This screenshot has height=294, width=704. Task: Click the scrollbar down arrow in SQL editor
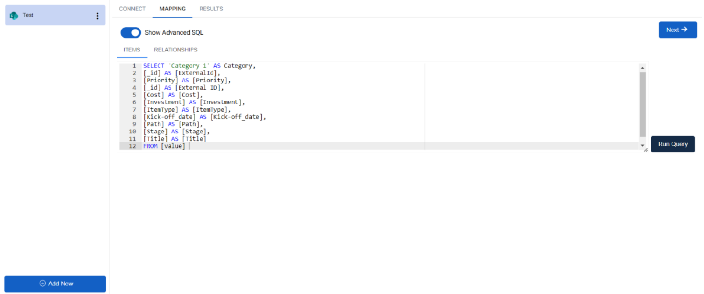click(642, 146)
